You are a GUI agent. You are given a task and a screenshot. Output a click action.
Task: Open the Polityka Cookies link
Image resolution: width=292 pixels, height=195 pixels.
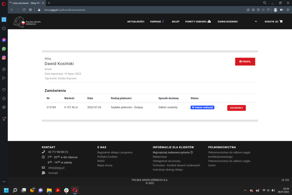[x=107, y=156]
